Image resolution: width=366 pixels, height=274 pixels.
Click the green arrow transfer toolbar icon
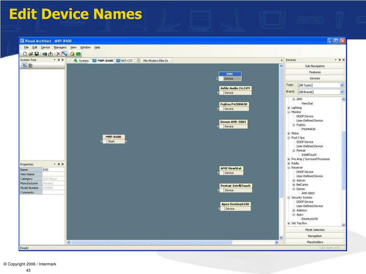click(44, 54)
